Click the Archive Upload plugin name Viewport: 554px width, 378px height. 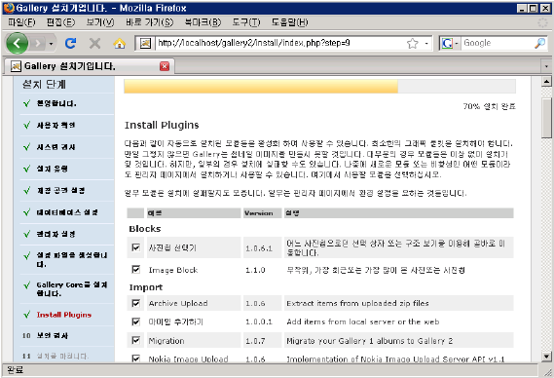click(x=178, y=303)
